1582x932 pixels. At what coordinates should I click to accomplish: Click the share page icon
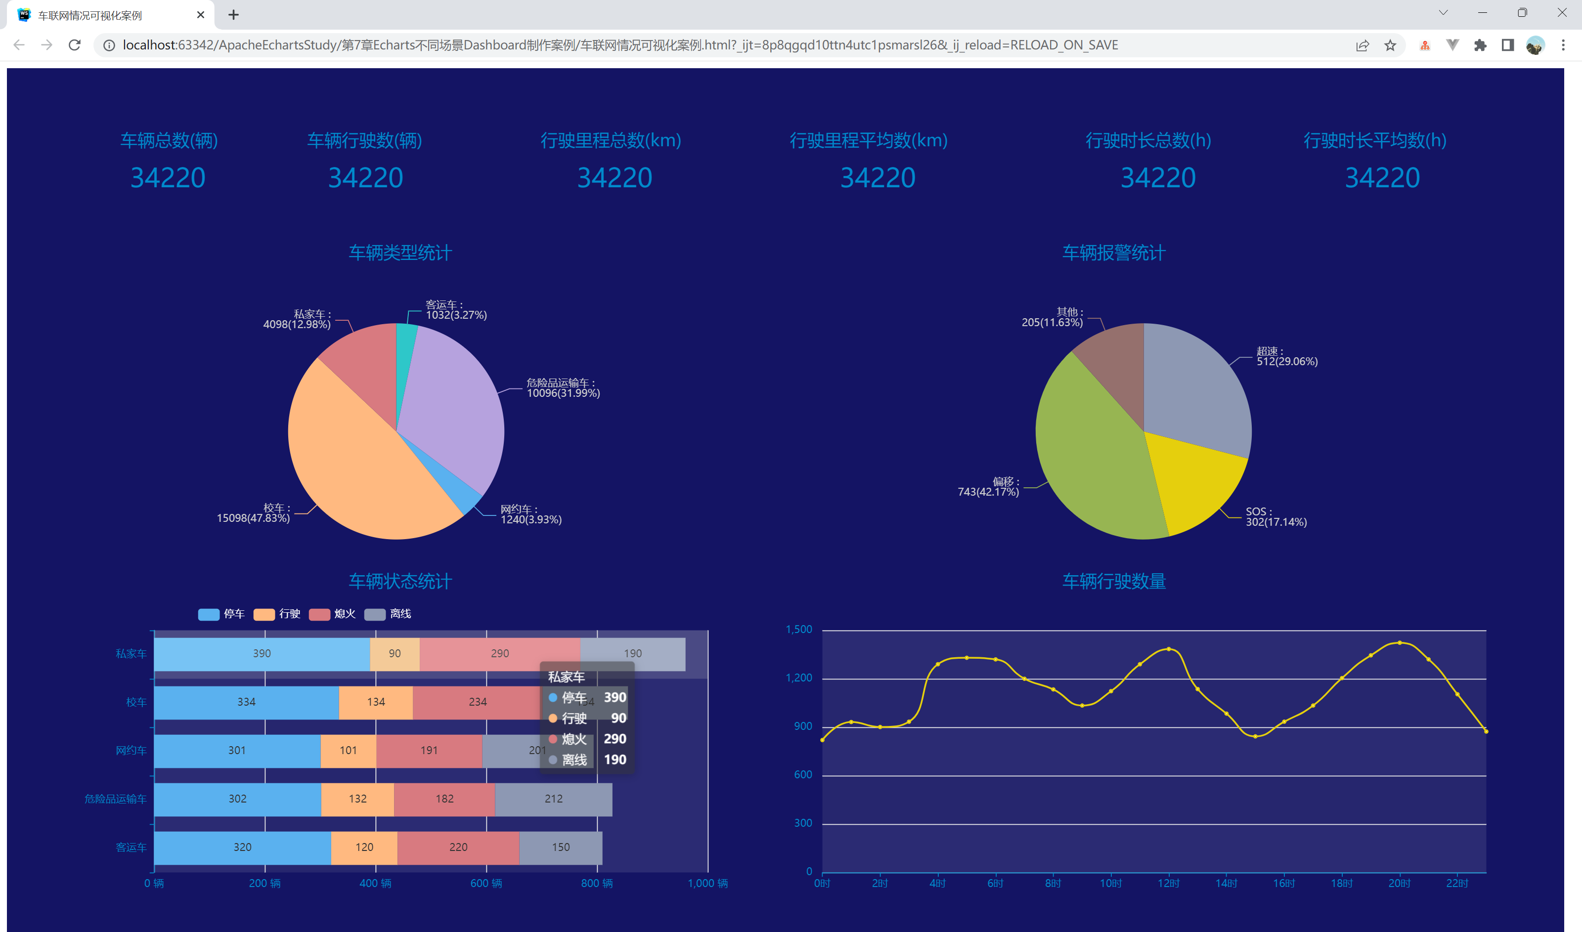tap(1362, 45)
